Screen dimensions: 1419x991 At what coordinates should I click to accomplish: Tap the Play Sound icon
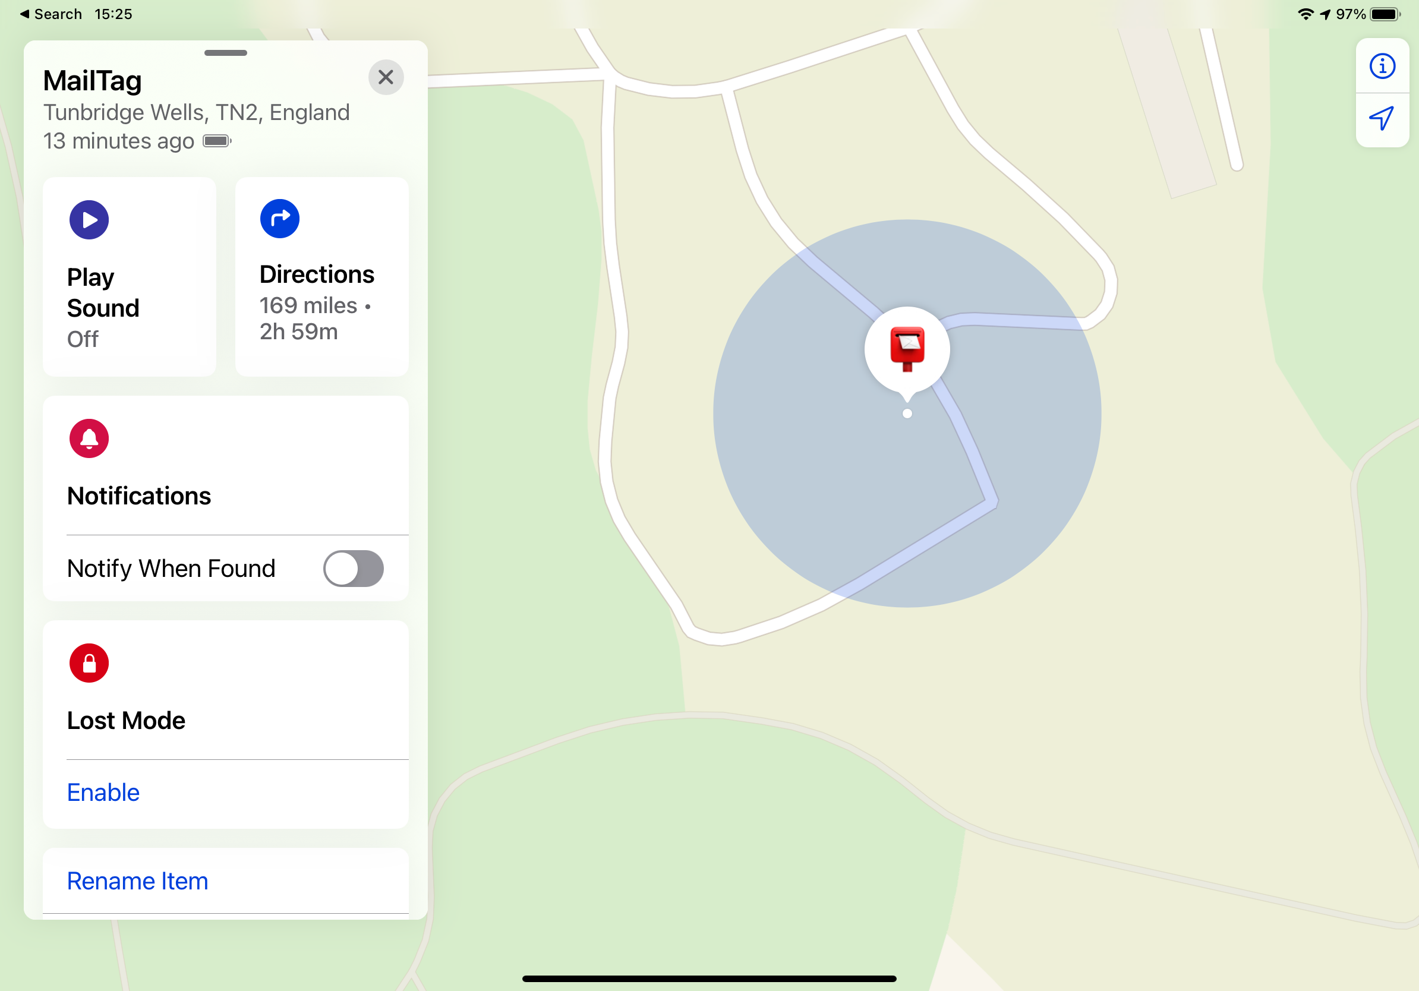(x=90, y=219)
